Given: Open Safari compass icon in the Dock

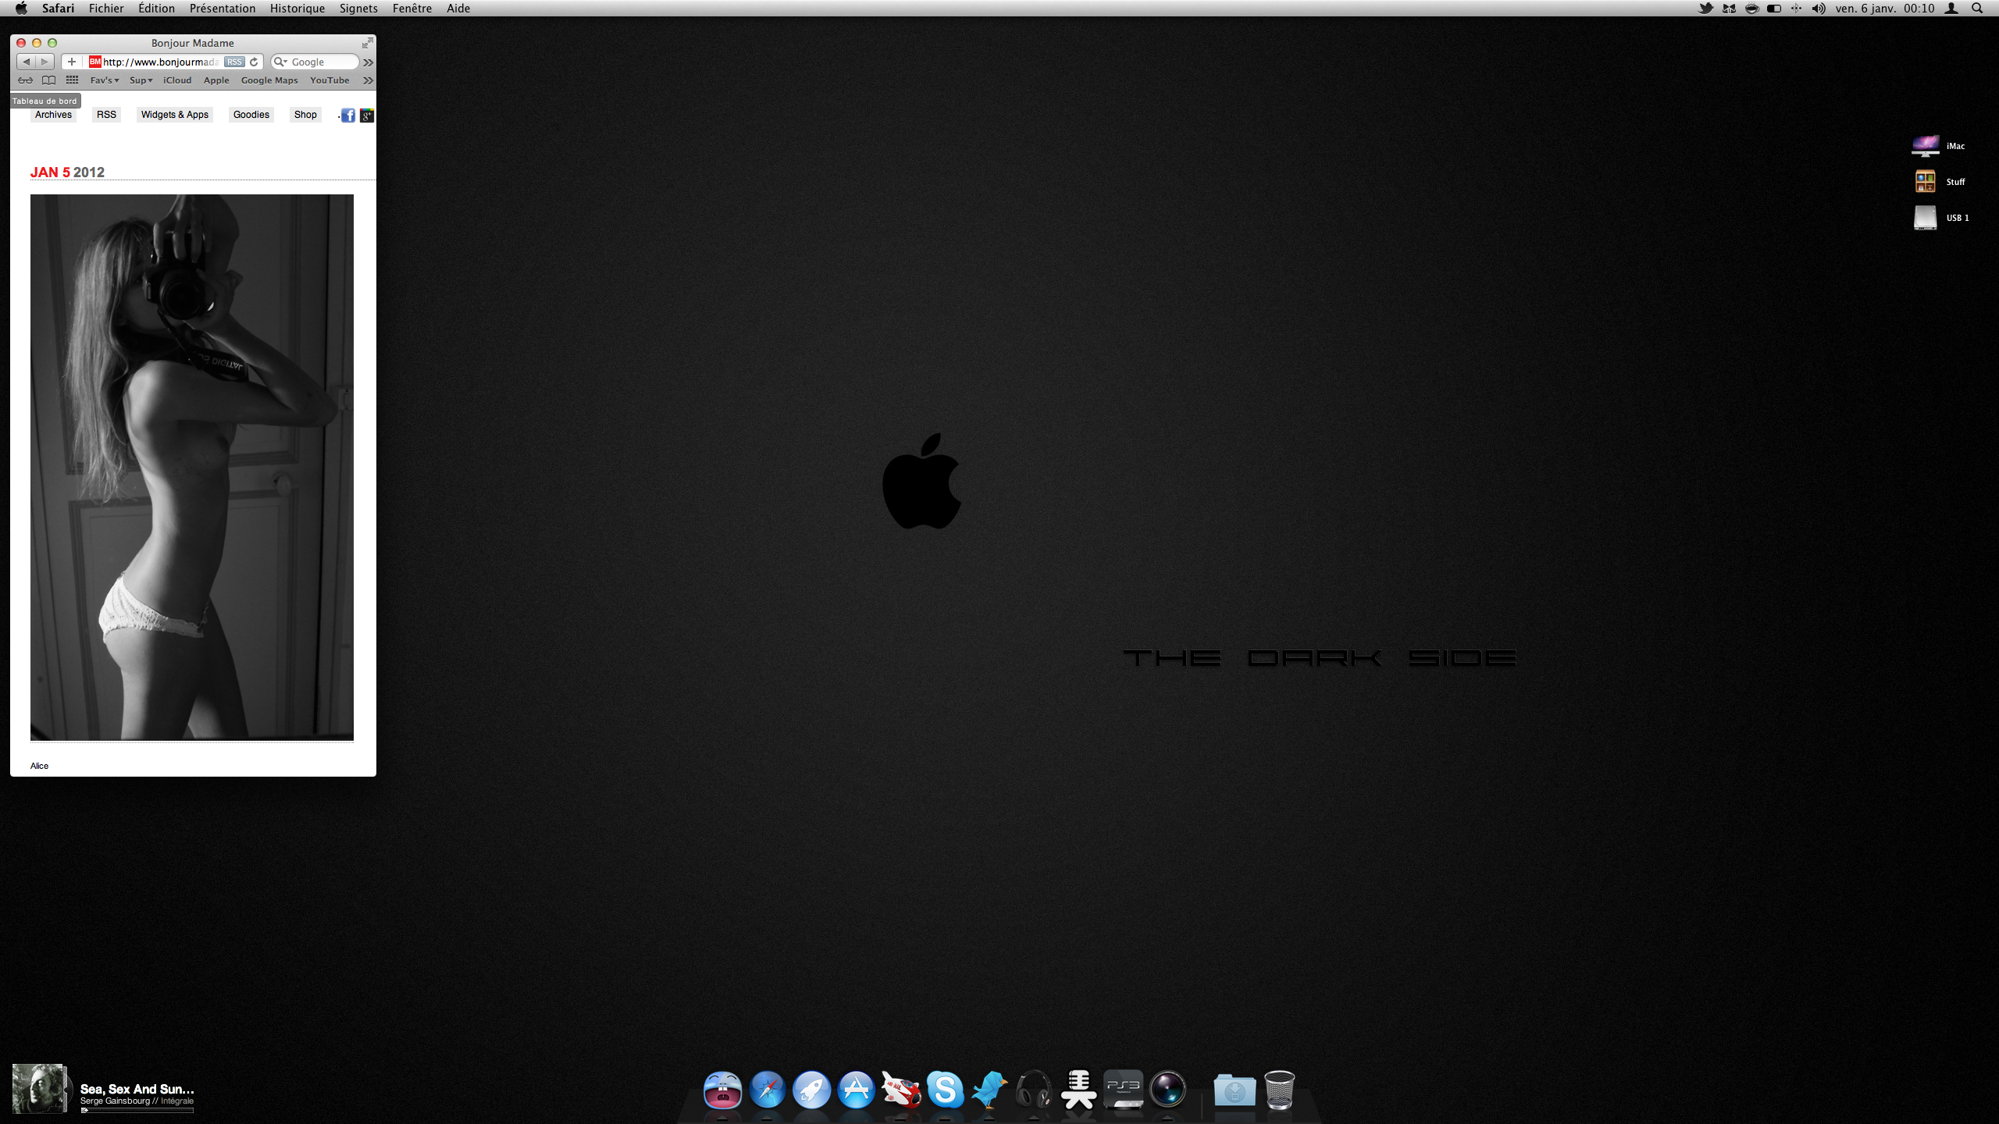Looking at the screenshot, I should pos(767,1090).
